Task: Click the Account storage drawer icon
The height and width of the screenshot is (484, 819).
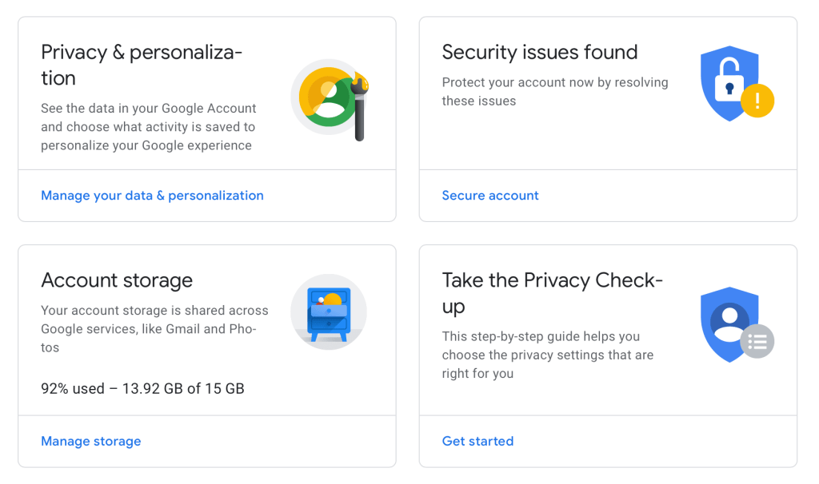Action: click(x=329, y=311)
